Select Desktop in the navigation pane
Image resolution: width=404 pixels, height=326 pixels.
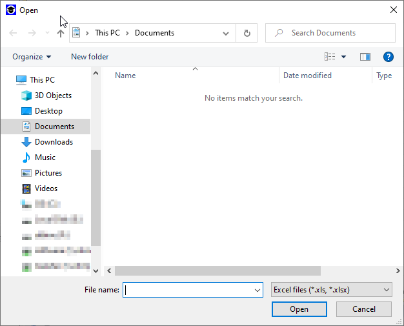click(48, 111)
